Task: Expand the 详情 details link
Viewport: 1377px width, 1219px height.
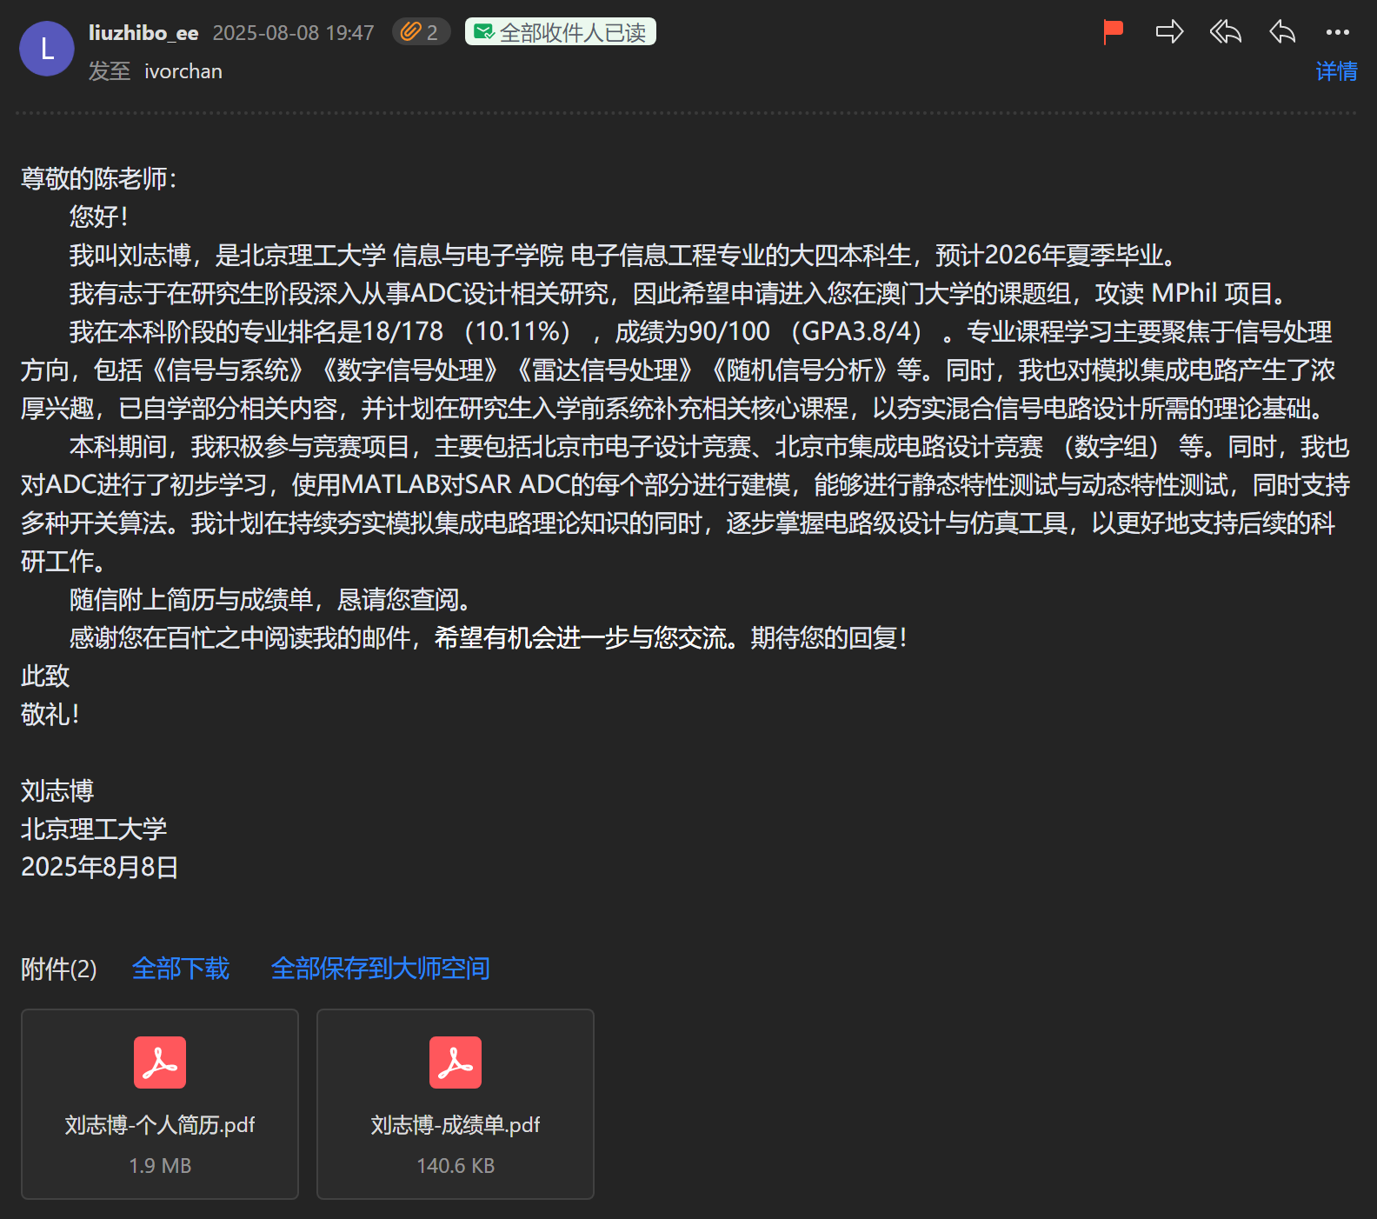Action: click(x=1336, y=71)
